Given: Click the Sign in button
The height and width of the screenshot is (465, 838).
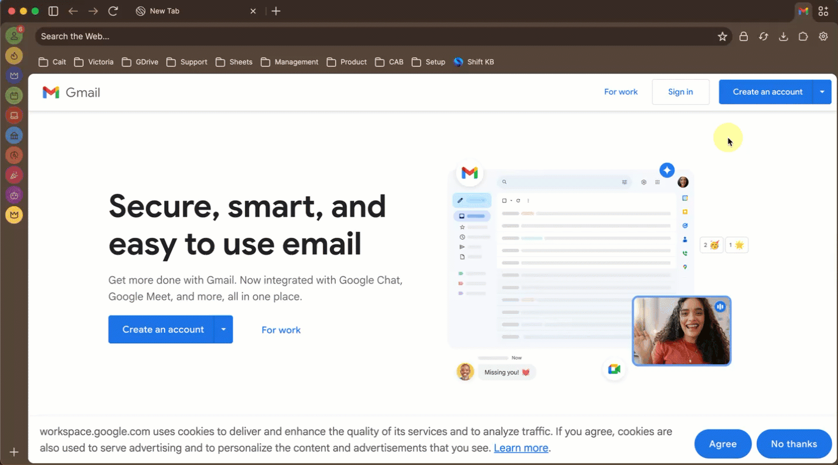Looking at the screenshot, I should click(680, 92).
